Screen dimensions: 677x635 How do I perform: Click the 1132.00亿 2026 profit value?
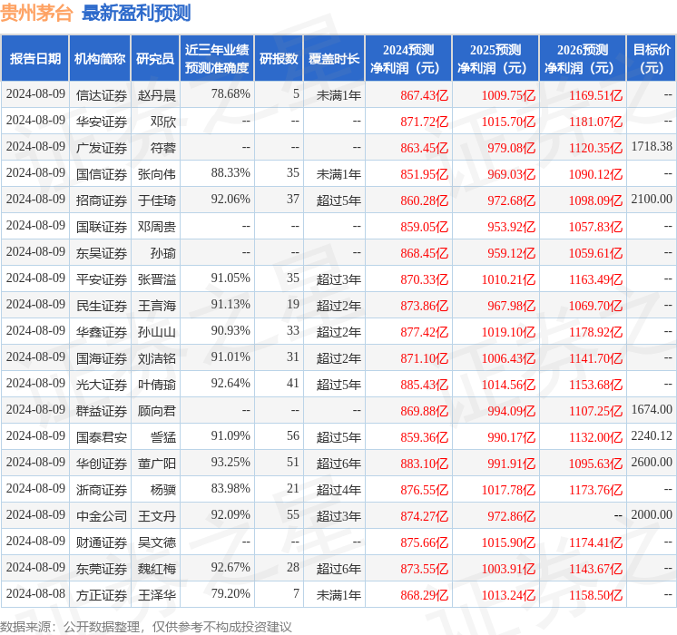click(595, 437)
